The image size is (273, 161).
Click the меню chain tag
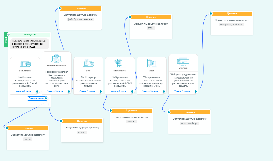coord(28,139)
